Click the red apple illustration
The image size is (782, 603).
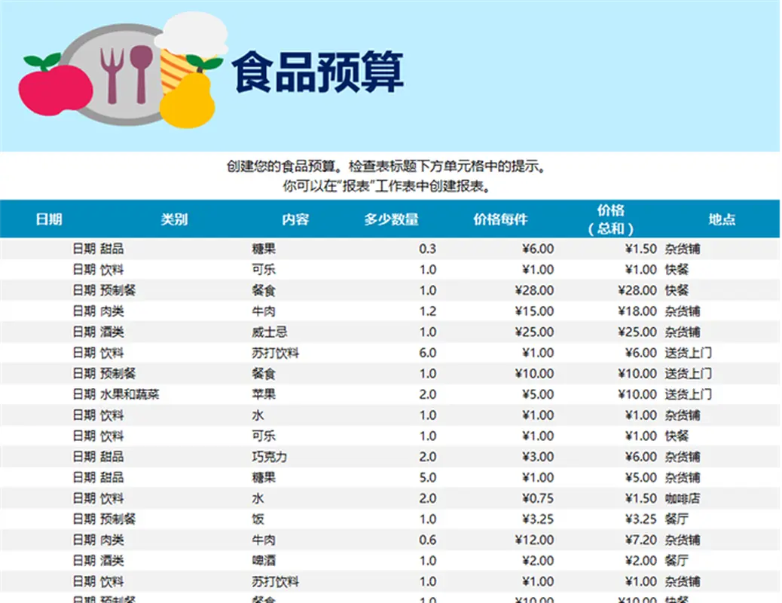[x=51, y=87]
